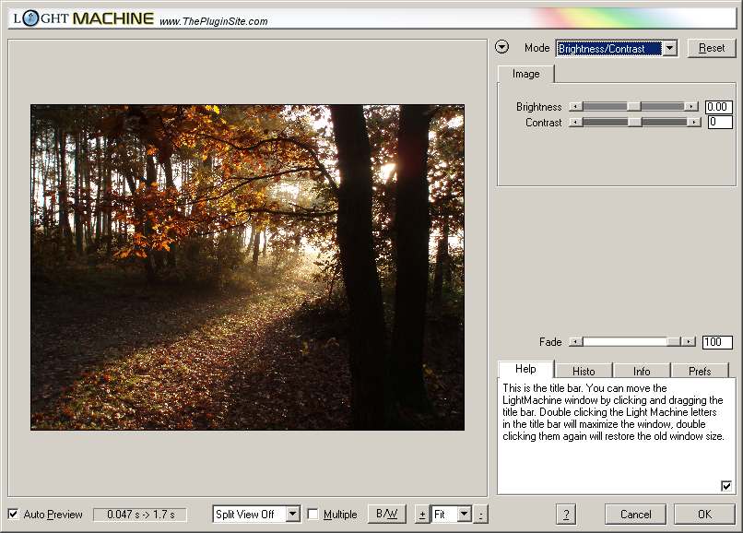
Task: Open the Fit zoom dropdown
Action: [452, 514]
